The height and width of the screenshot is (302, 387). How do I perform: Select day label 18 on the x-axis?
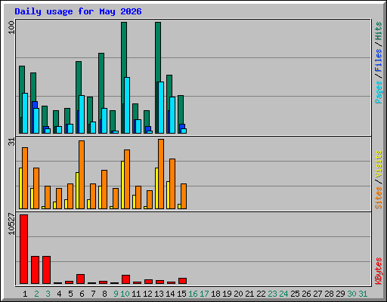click(215, 294)
